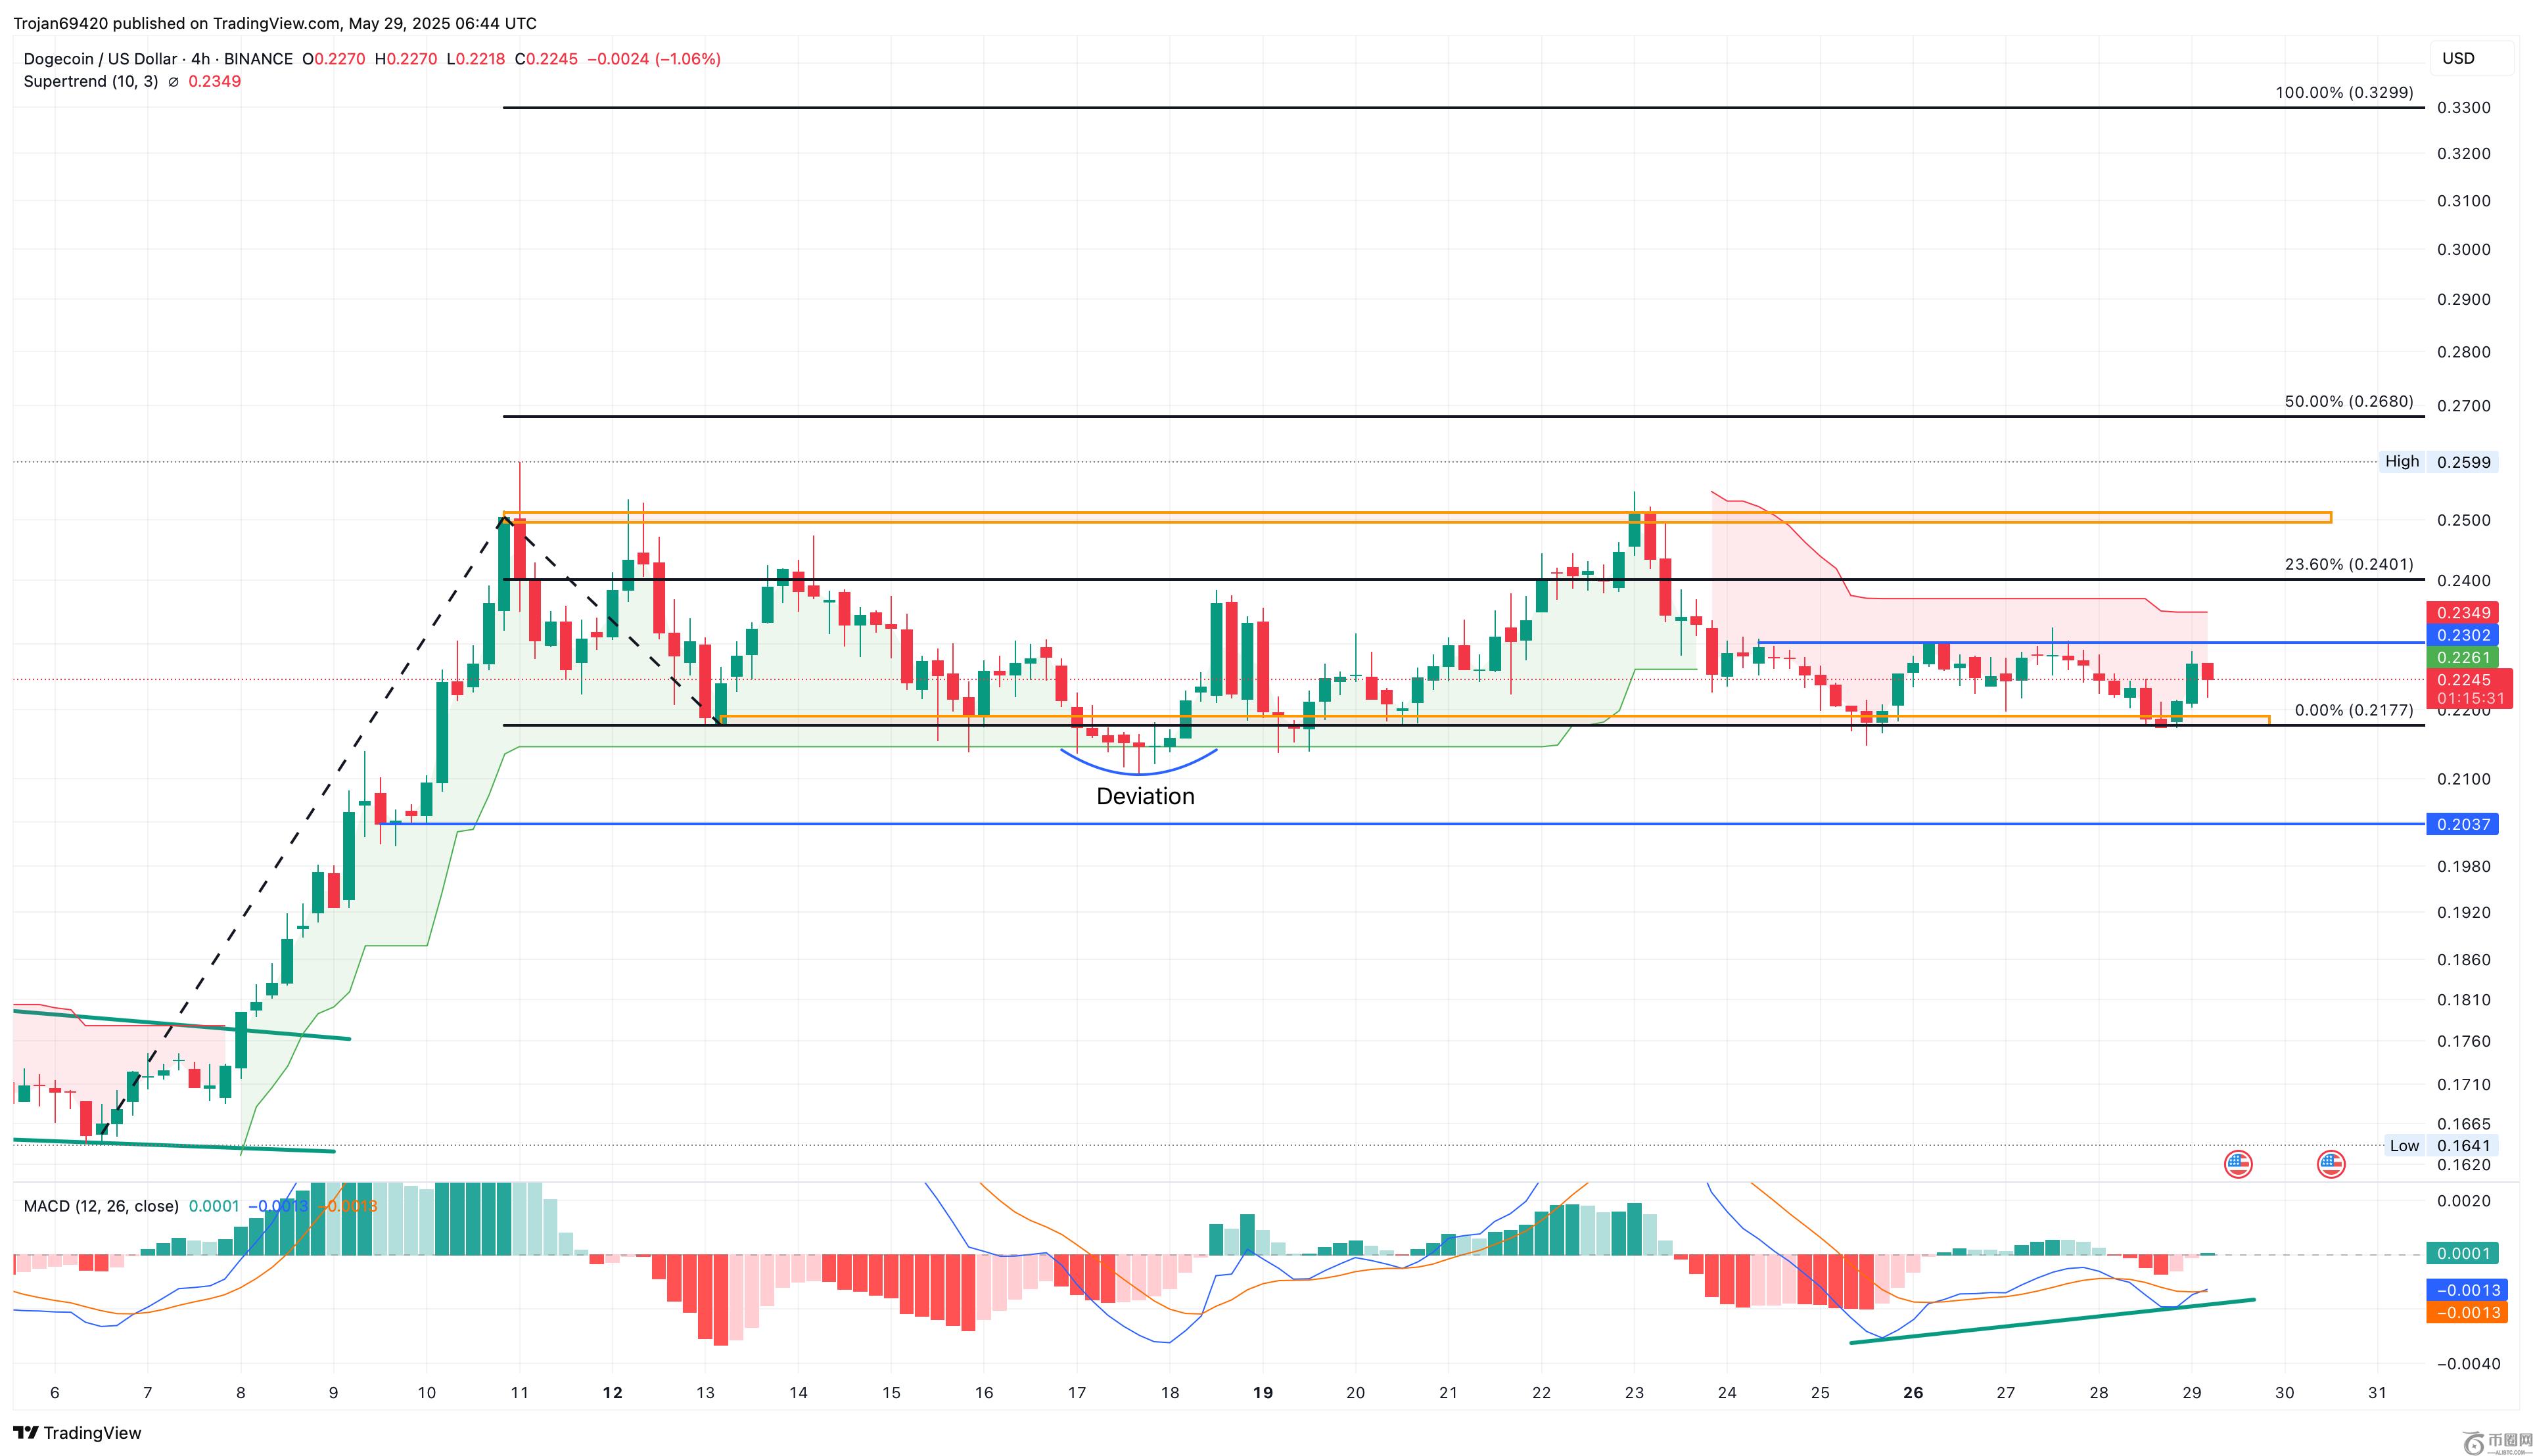
Task: Click the Dogecoin / US Dollar symbol title
Action: tap(100, 59)
